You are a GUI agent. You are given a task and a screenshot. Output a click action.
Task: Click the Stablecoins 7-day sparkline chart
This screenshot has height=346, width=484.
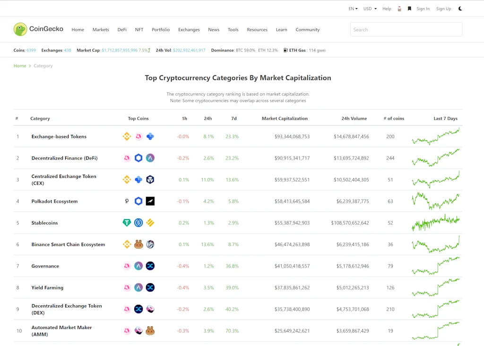tap(436, 222)
